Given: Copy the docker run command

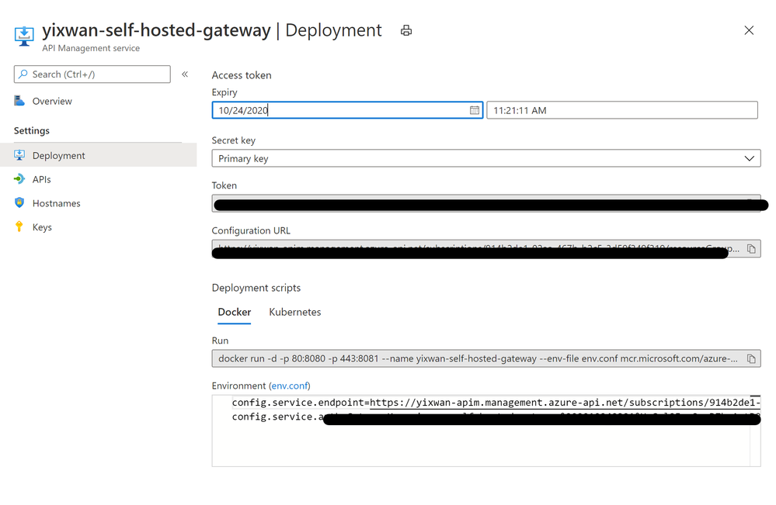Looking at the screenshot, I should [x=751, y=358].
